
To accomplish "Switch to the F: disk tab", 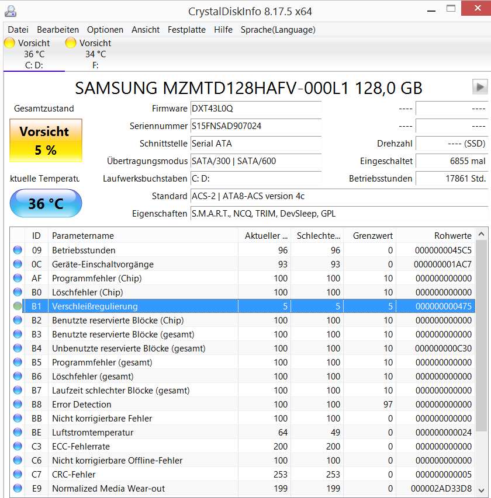I will point(95,54).
